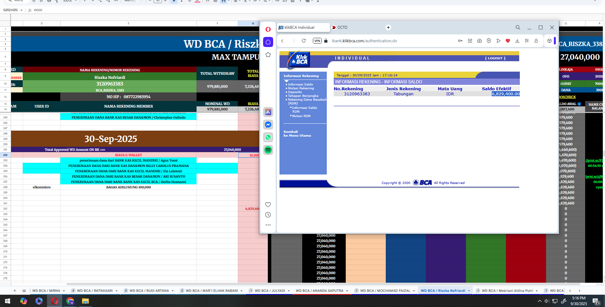
Task: Open a new tab with plus button
Action: click(388, 27)
